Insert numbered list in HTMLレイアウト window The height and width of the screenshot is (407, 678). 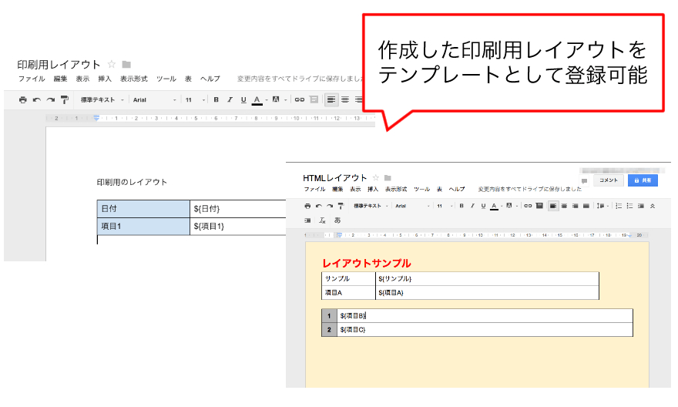619,206
